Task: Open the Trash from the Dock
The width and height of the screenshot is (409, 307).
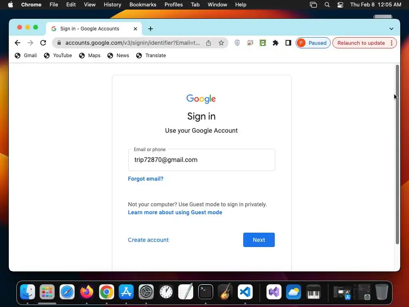Action: 381,292
